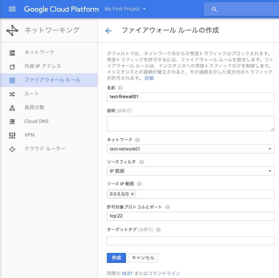The width and height of the screenshot is (279, 278).
Task: Go to 負荷分散 in the sidebar
Action: pyautogui.click(x=34, y=108)
